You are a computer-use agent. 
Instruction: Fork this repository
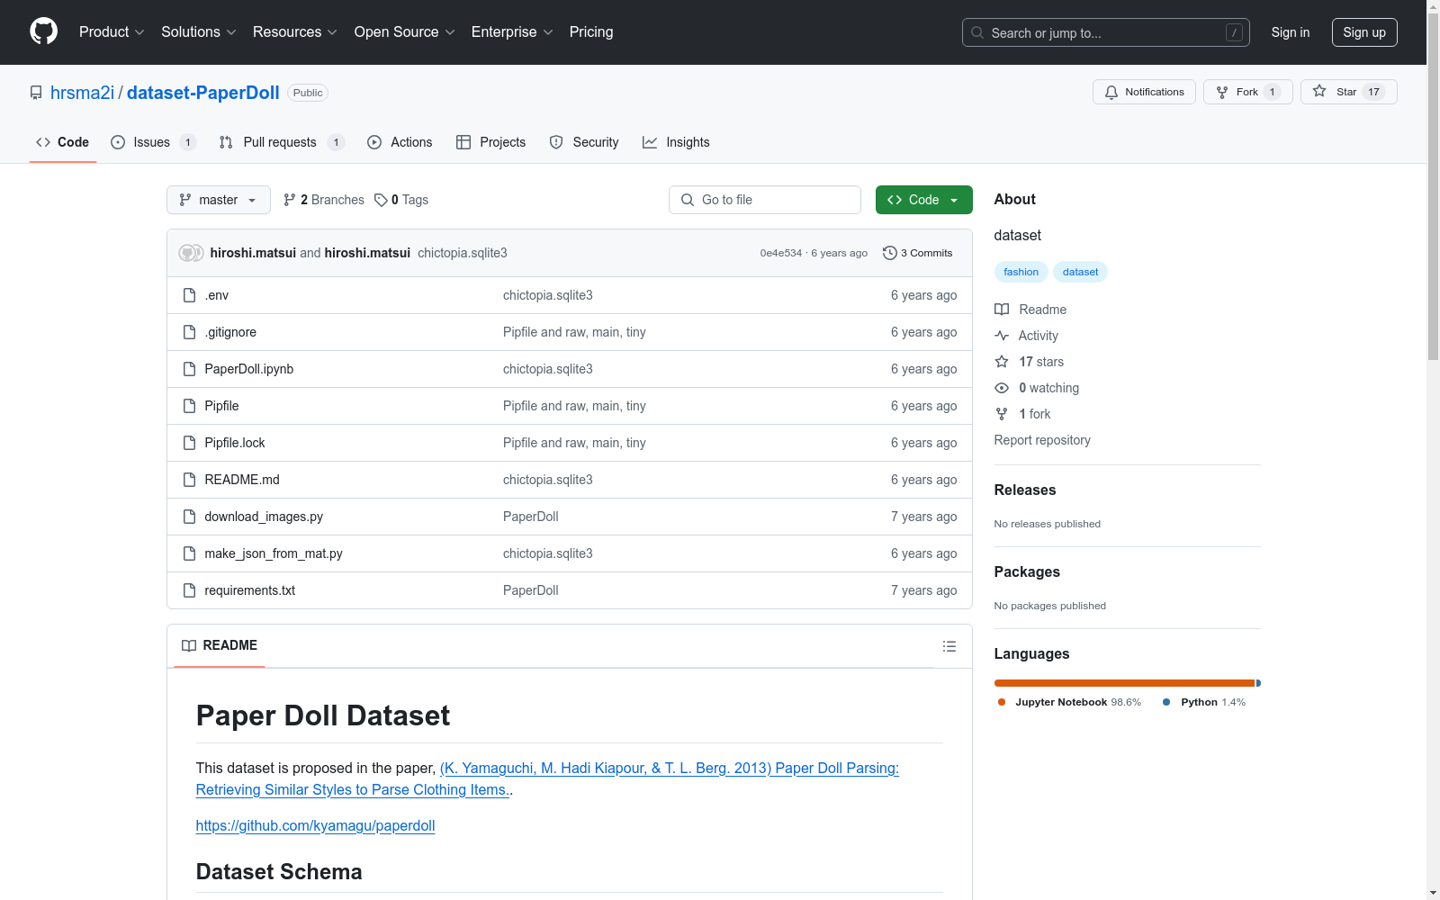pyautogui.click(x=1247, y=92)
